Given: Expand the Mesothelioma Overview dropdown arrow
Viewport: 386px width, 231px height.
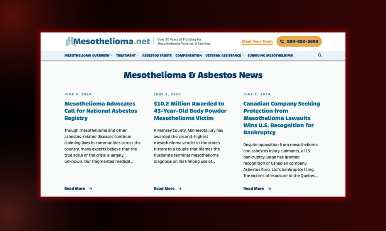Looking at the screenshot, I should tap(111, 55).
